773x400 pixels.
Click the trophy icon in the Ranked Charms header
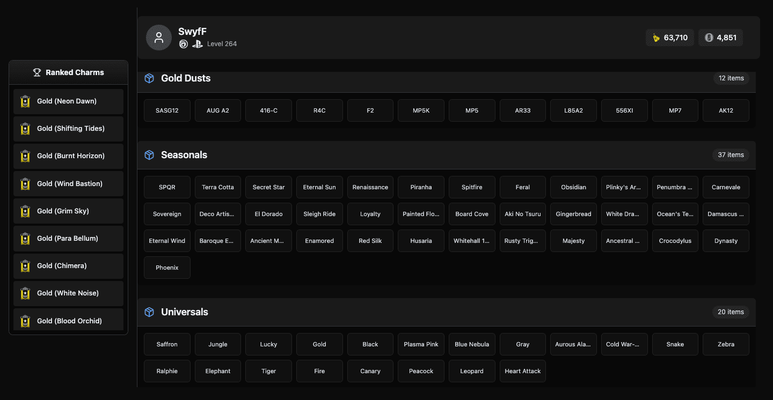(37, 72)
